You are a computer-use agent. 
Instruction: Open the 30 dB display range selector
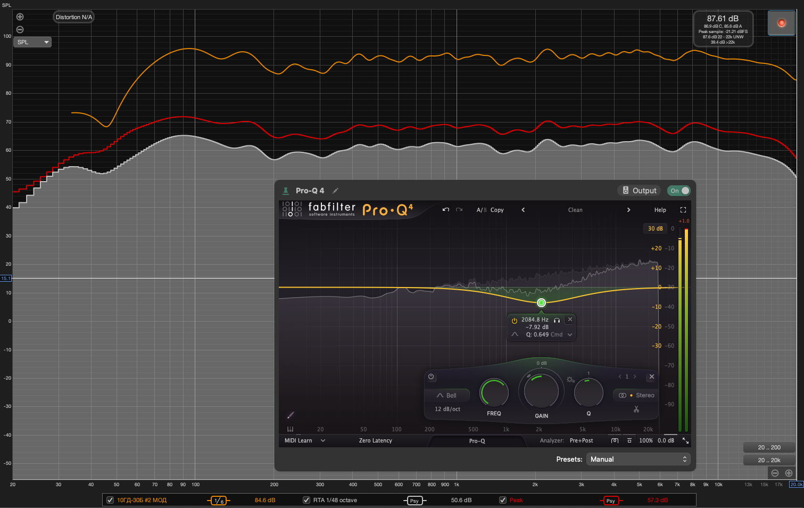click(655, 228)
